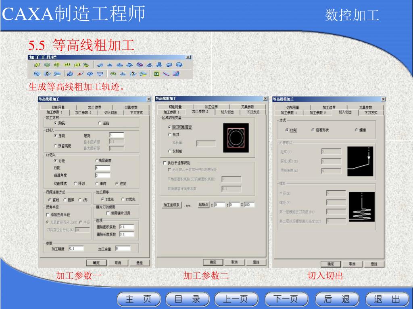Click green nested-square pocket icon in bottom row
This screenshot has height=309, width=413.
156,74
